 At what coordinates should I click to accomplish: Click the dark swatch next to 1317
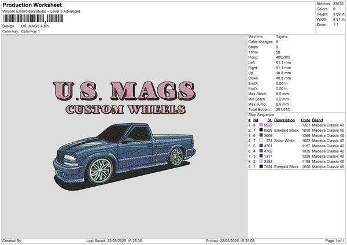(x=261, y=156)
